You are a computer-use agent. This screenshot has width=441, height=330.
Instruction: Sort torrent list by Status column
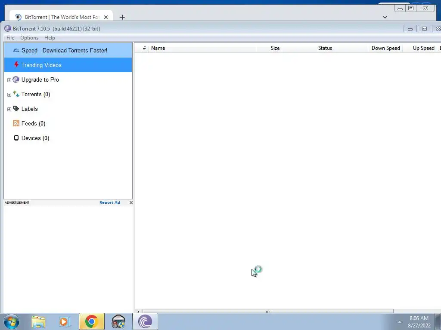tap(325, 48)
